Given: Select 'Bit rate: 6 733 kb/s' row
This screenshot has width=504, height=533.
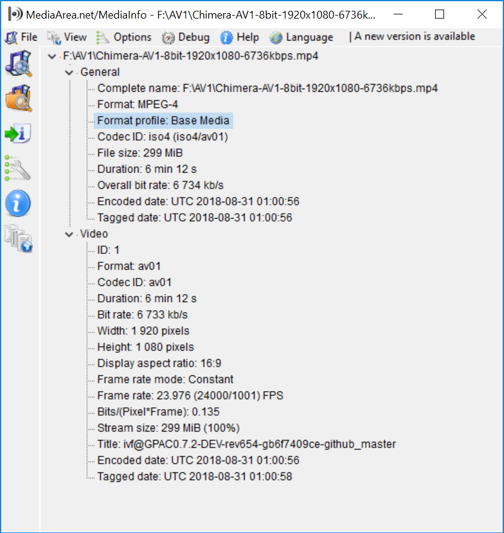Looking at the screenshot, I should click(142, 315).
